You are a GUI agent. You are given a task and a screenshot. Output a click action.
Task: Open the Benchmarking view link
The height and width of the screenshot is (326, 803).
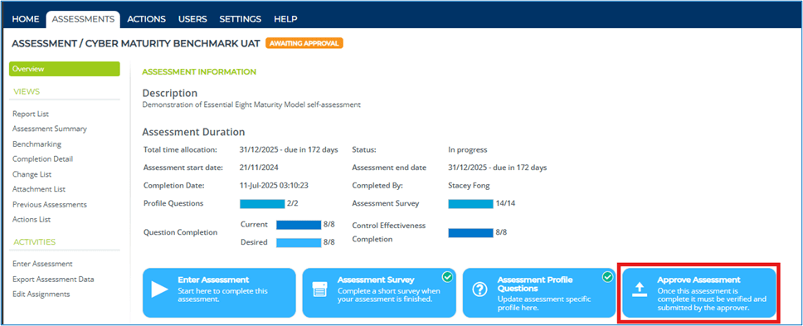[x=36, y=144]
